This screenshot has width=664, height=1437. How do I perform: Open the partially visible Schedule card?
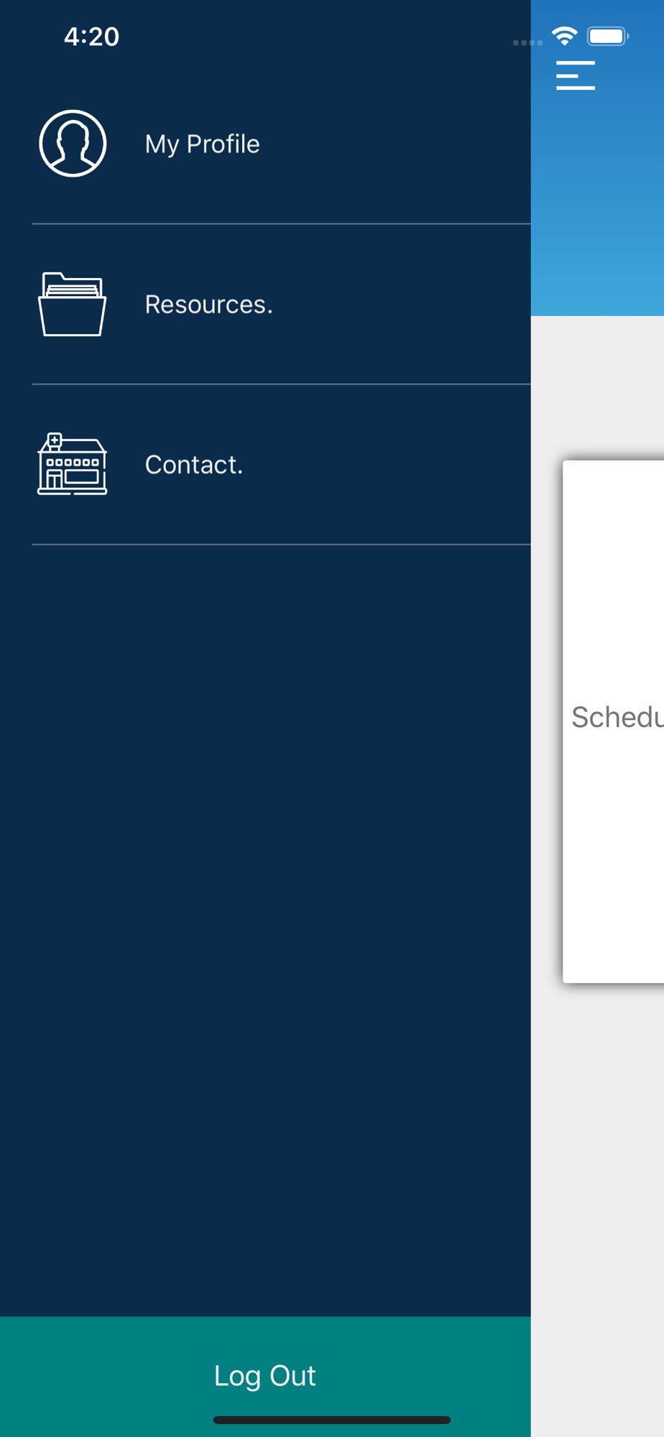point(613,721)
